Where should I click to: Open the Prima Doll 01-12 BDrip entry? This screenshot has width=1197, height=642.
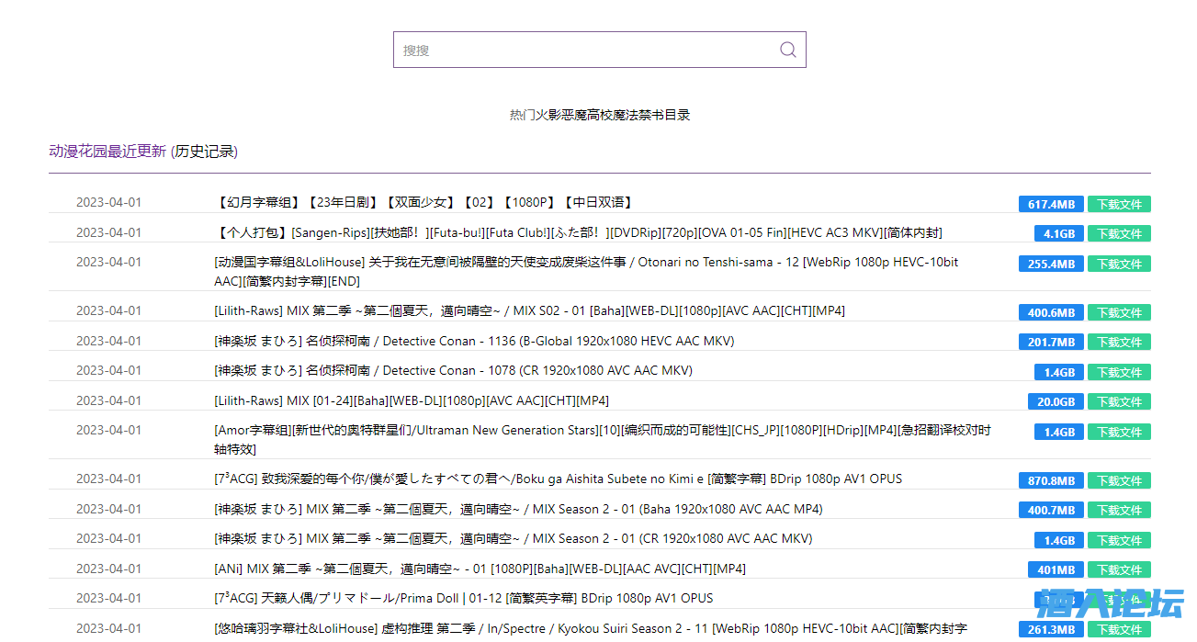point(463,599)
